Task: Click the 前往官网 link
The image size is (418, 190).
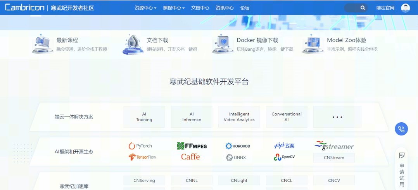Action: coord(385,8)
